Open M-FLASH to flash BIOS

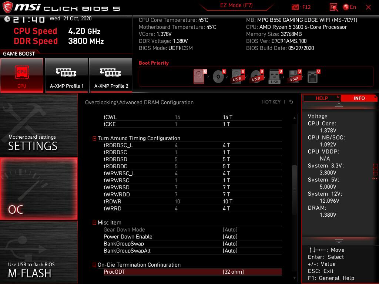[38, 252]
